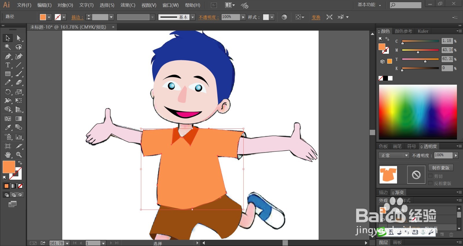Select the Rectangle tool

[8, 74]
